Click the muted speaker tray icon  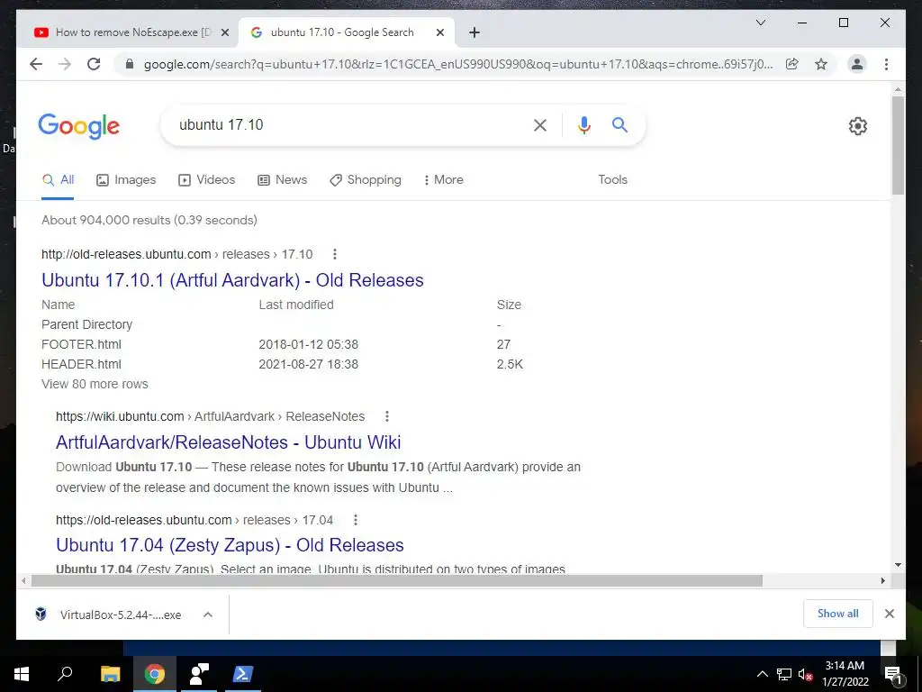805,675
